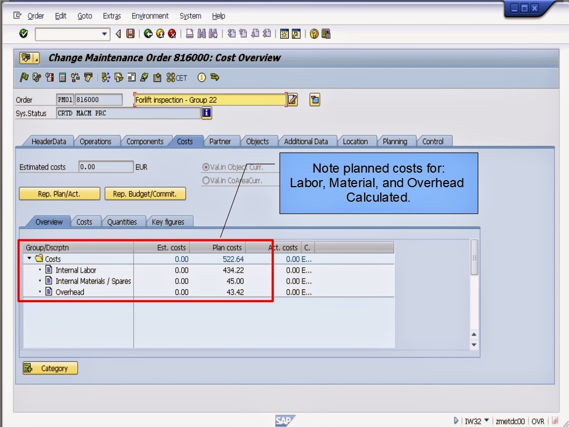Open the Environment menu
Viewport: 569px width, 427px height.
150,16
